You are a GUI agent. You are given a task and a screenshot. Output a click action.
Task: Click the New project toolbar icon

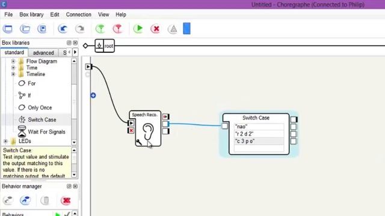pyautogui.click(x=8, y=29)
